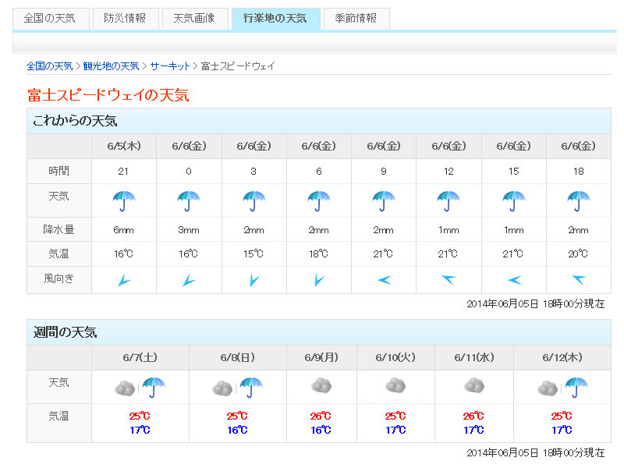
Task: Click the cloudy icon for 6/10(火)
Action: pos(395,385)
